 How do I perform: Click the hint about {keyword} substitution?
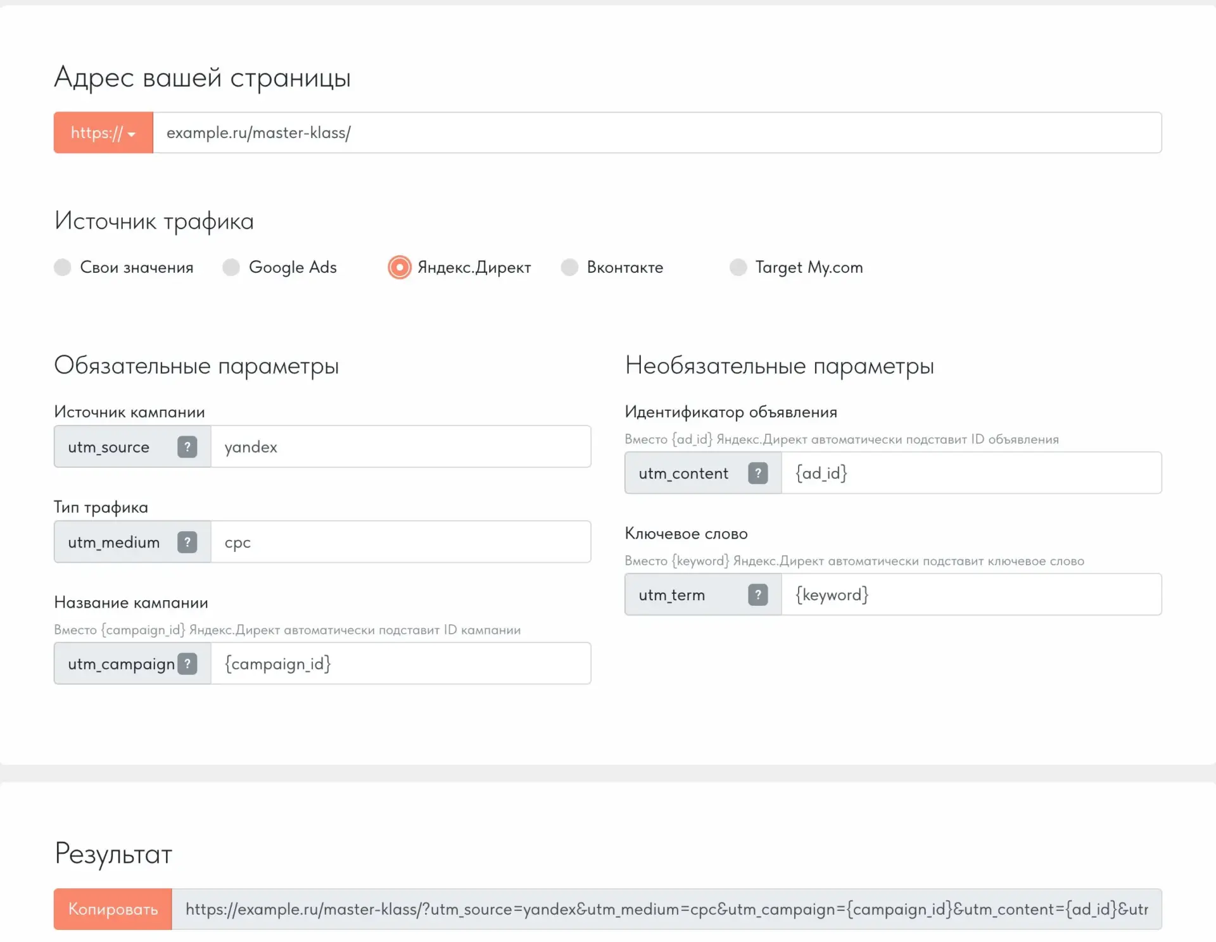(854, 561)
